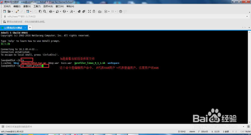Screen dimensions: 251x135
Task: Open the 编辑(E) menu
Action: coord(17,7)
